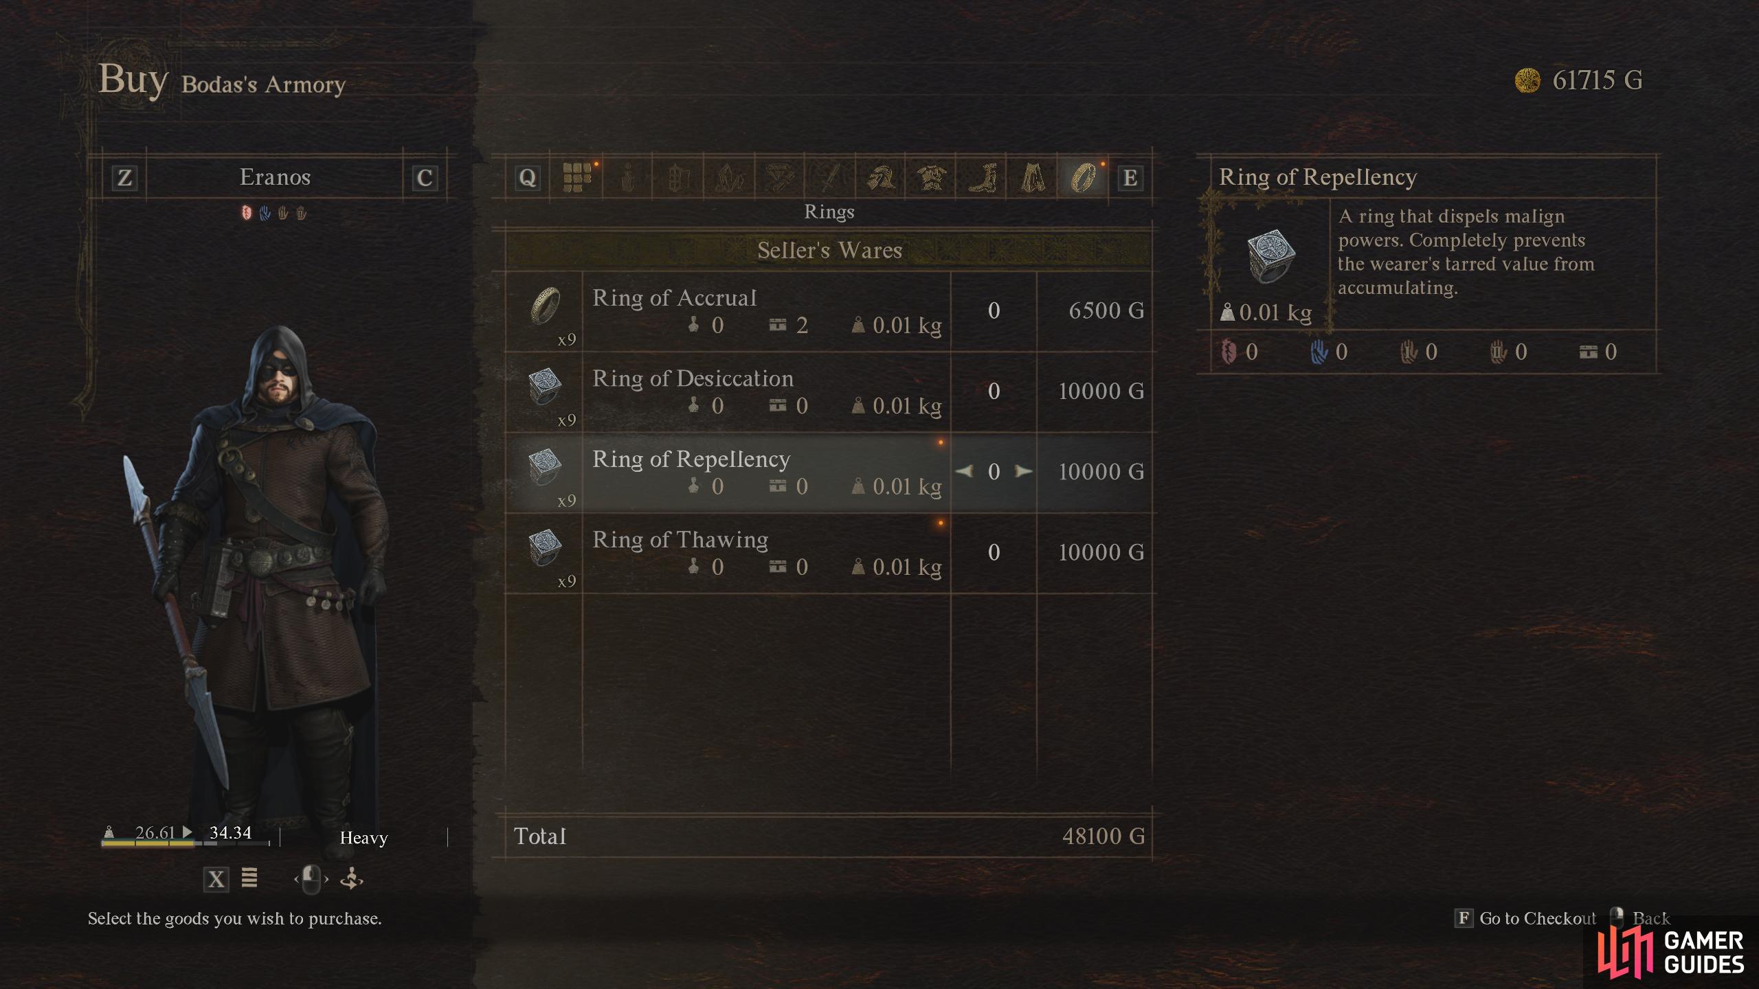Switch to the helmet armor category
The width and height of the screenshot is (1759, 989).
pos(880,177)
